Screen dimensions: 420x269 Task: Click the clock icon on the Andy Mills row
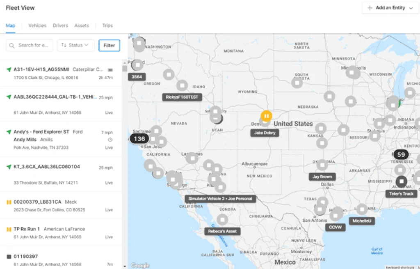click(x=110, y=140)
